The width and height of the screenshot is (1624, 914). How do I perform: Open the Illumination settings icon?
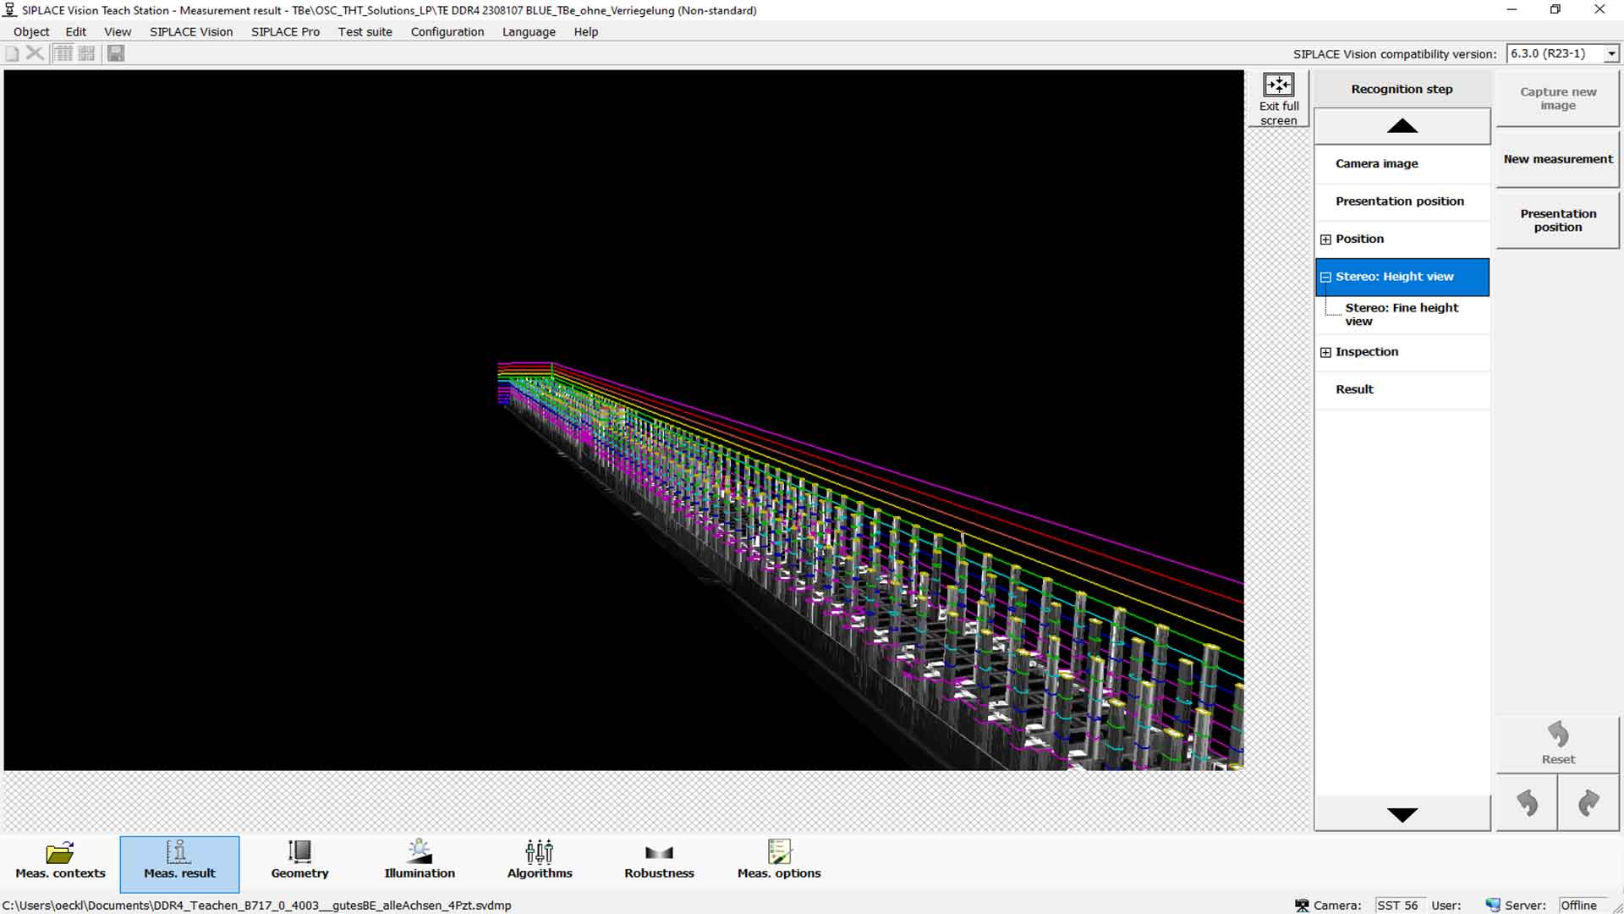pos(420,852)
